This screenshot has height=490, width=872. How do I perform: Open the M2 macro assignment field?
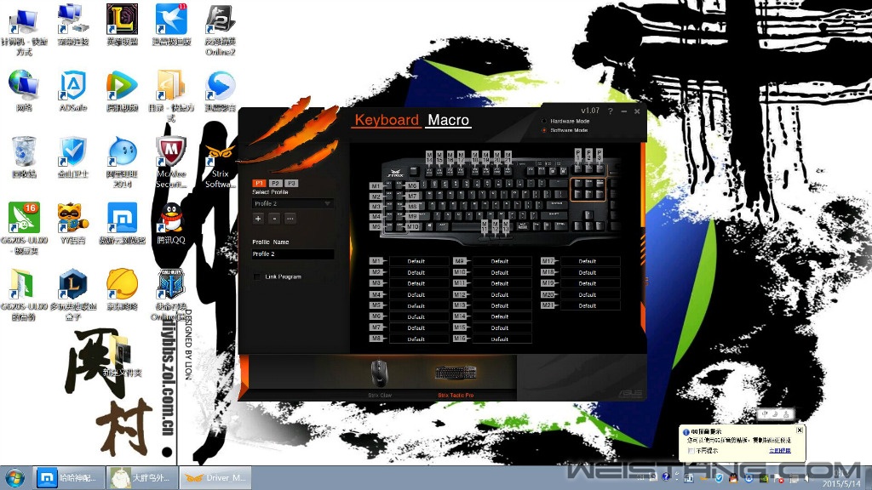pyautogui.click(x=419, y=272)
